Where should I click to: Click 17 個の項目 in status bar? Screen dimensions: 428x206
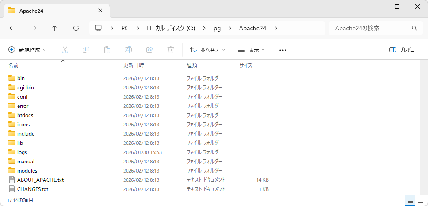tap(20, 200)
